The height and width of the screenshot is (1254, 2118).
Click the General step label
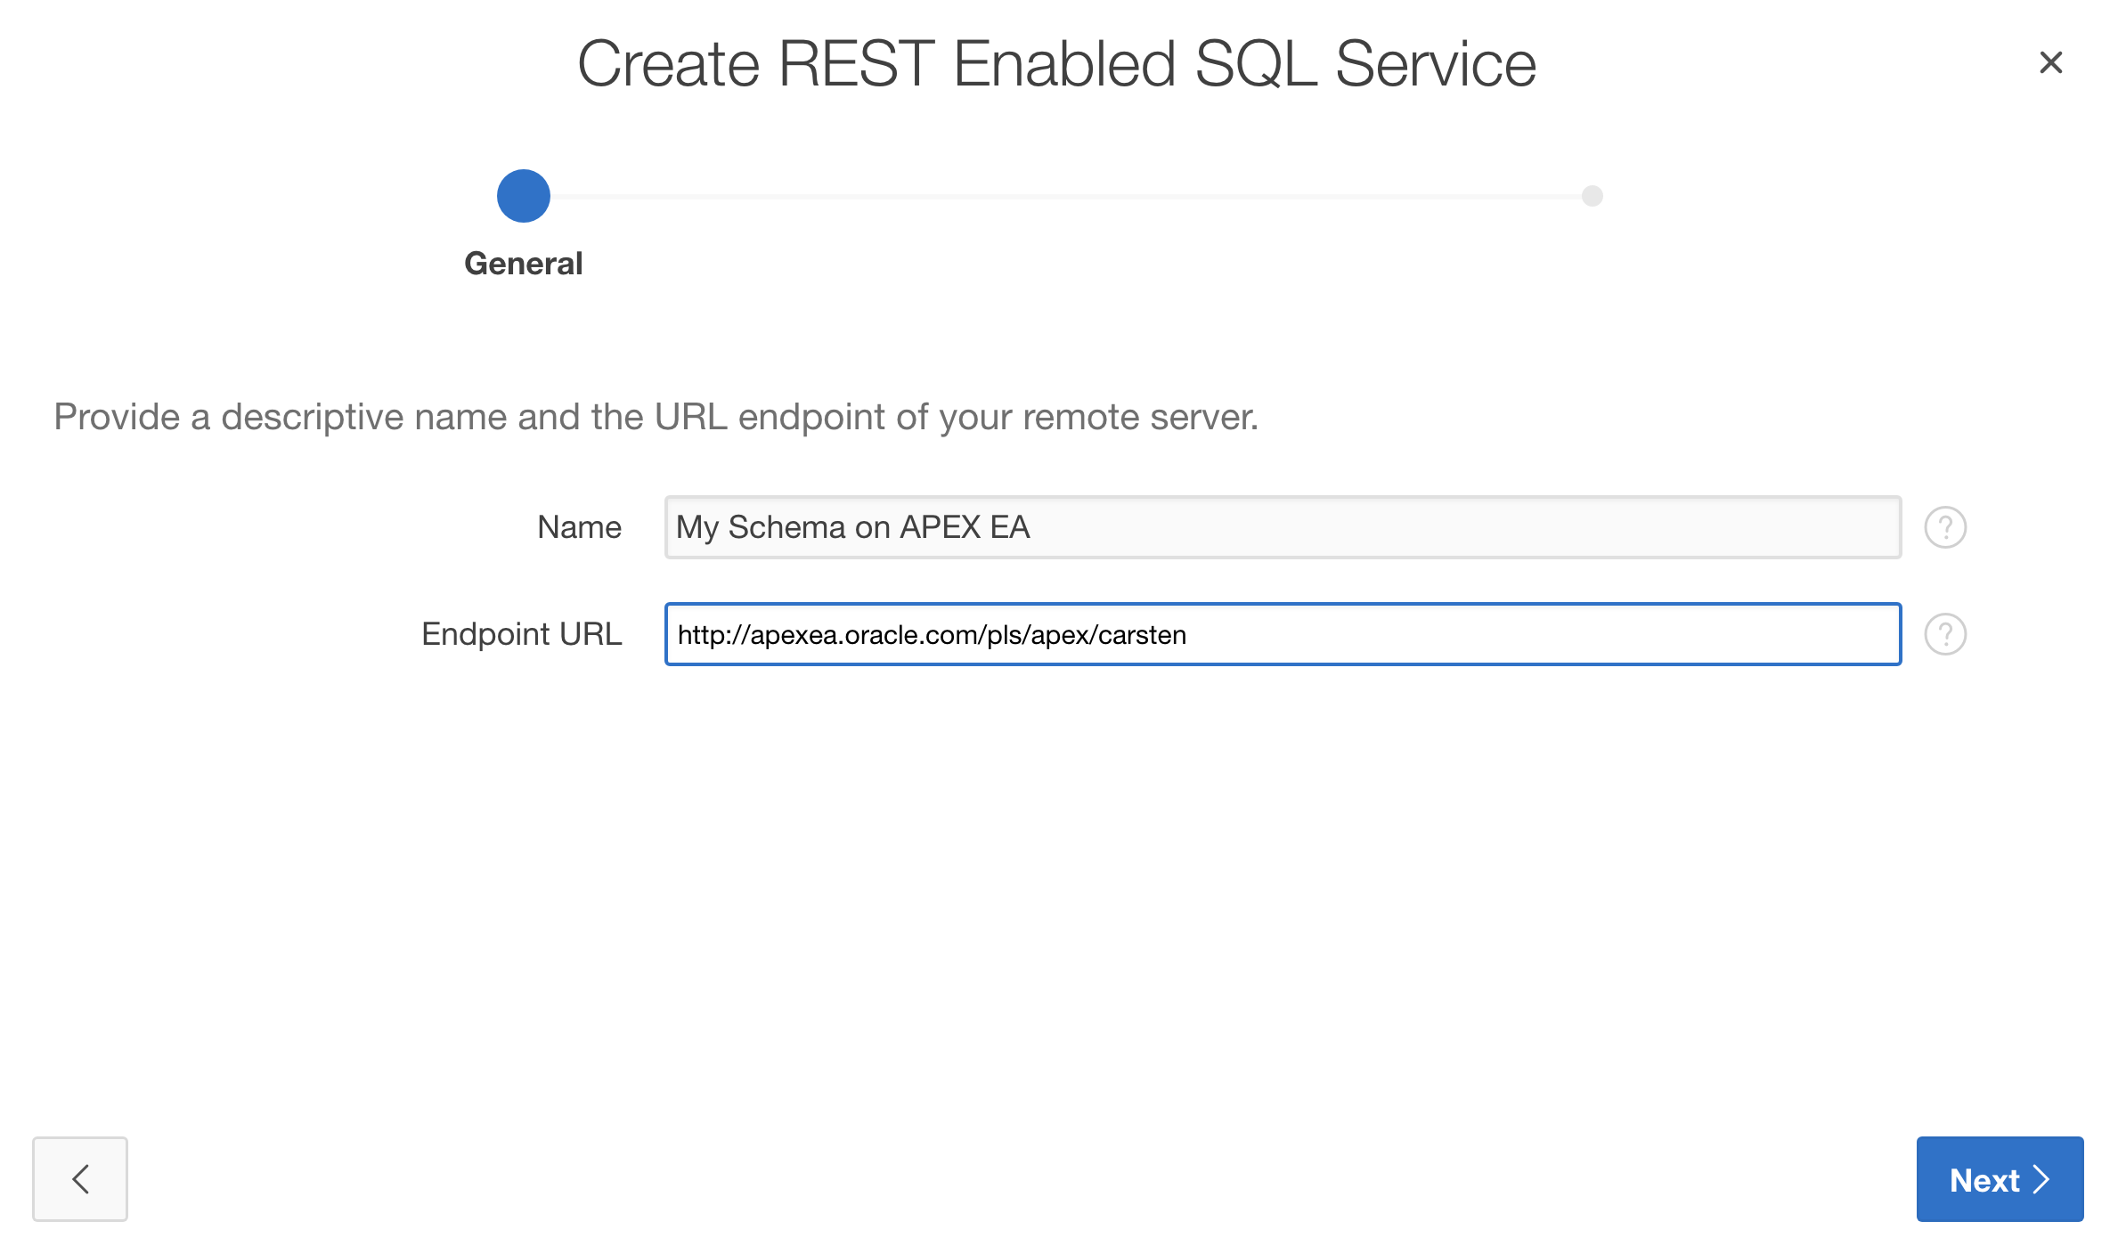pyautogui.click(x=523, y=264)
